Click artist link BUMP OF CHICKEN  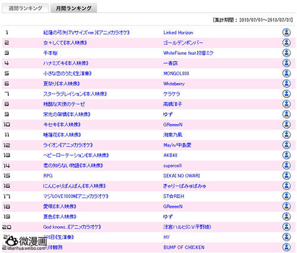click(184, 248)
